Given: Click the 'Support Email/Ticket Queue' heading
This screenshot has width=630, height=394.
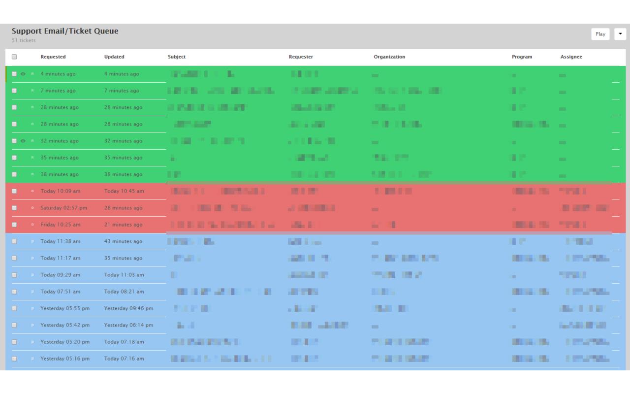Looking at the screenshot, I should [65, 31].
